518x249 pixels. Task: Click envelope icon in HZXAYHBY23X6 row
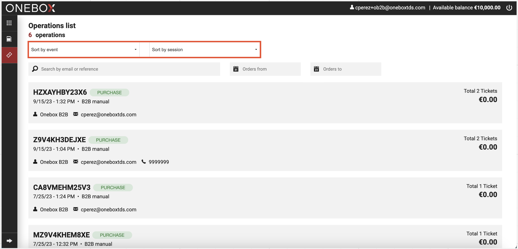coord(76,114)
